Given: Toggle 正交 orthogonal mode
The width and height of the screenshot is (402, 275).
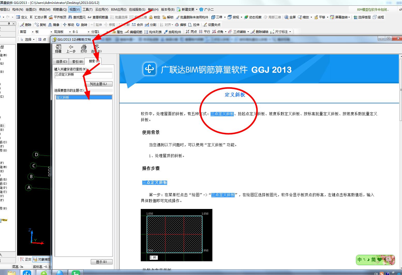Looking at the screenshot, I should [26, 259].
